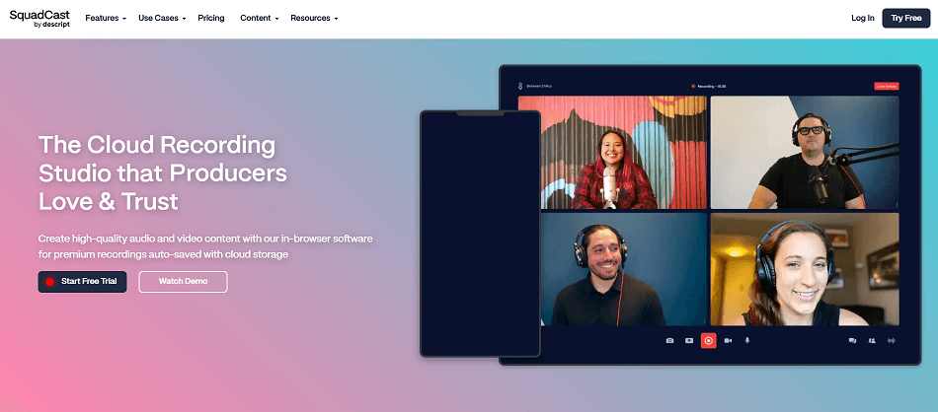Click the red Leave Session button
The width and height of the screenshot is (938, 412).
tap(886, 86)
